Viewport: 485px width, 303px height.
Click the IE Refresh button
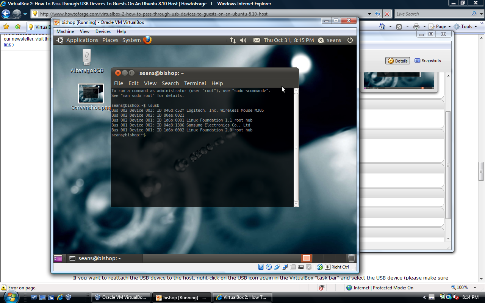tap(378, 14)
